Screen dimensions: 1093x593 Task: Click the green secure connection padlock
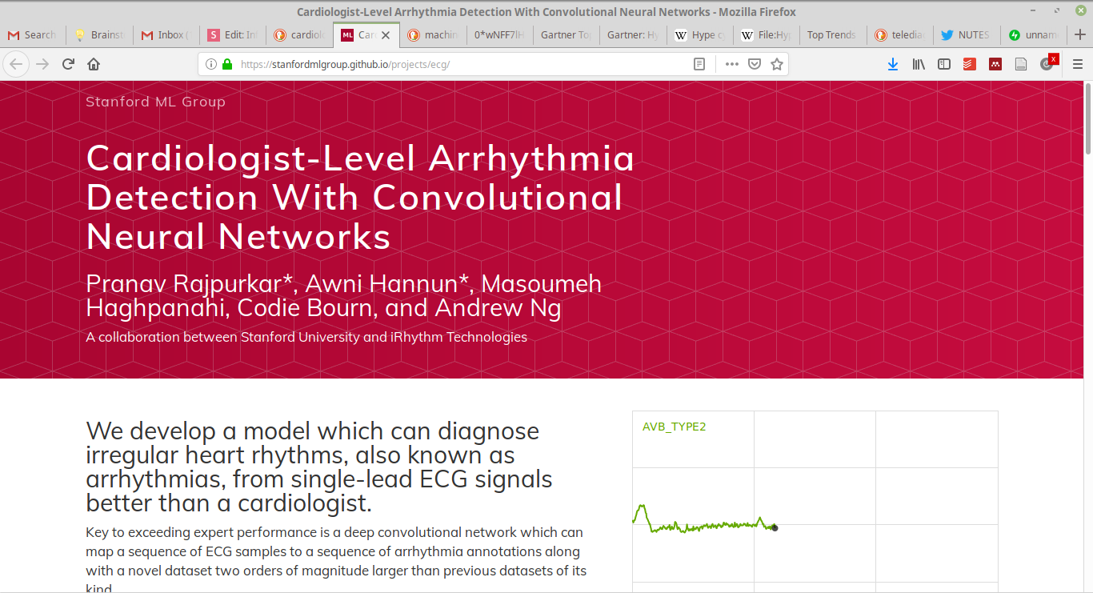tap(227, 64)
